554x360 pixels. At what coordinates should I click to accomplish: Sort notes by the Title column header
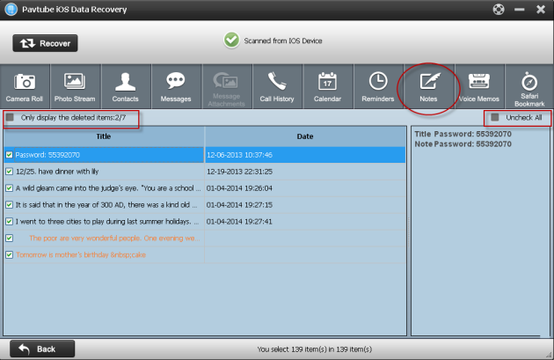(104, 136)
